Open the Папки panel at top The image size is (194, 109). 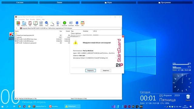[x=59, y=2]
